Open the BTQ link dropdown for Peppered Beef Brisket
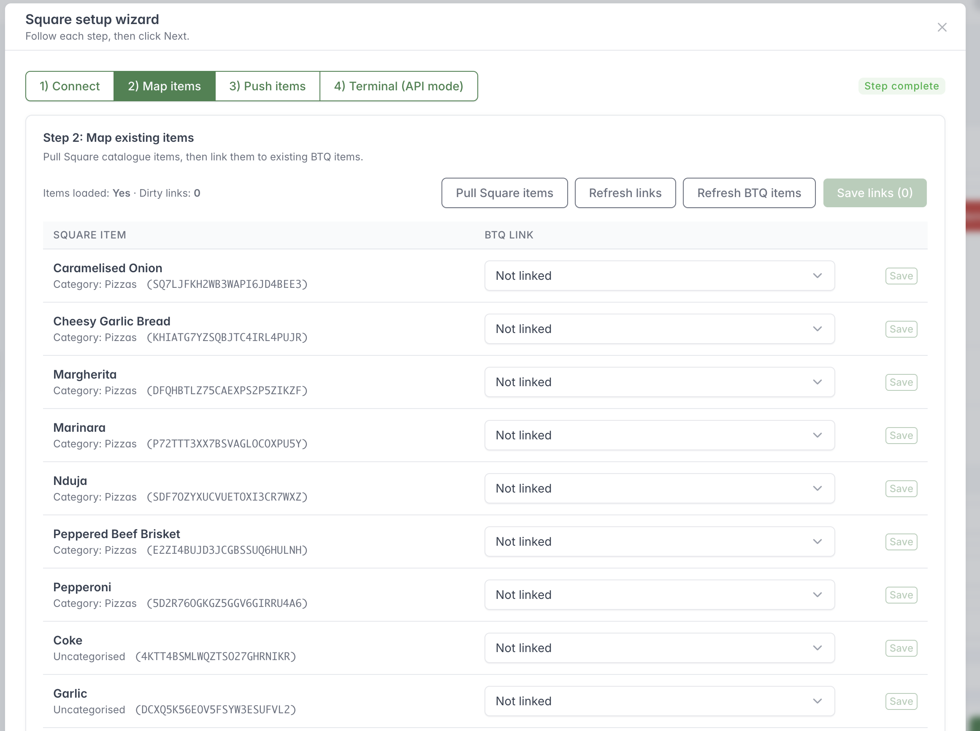The height and width of the screenshot is (731, 980). tap(659, 541)
